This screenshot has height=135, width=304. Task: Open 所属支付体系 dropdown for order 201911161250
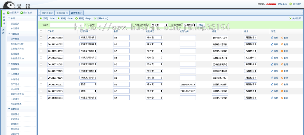click(x=88, y=38)
